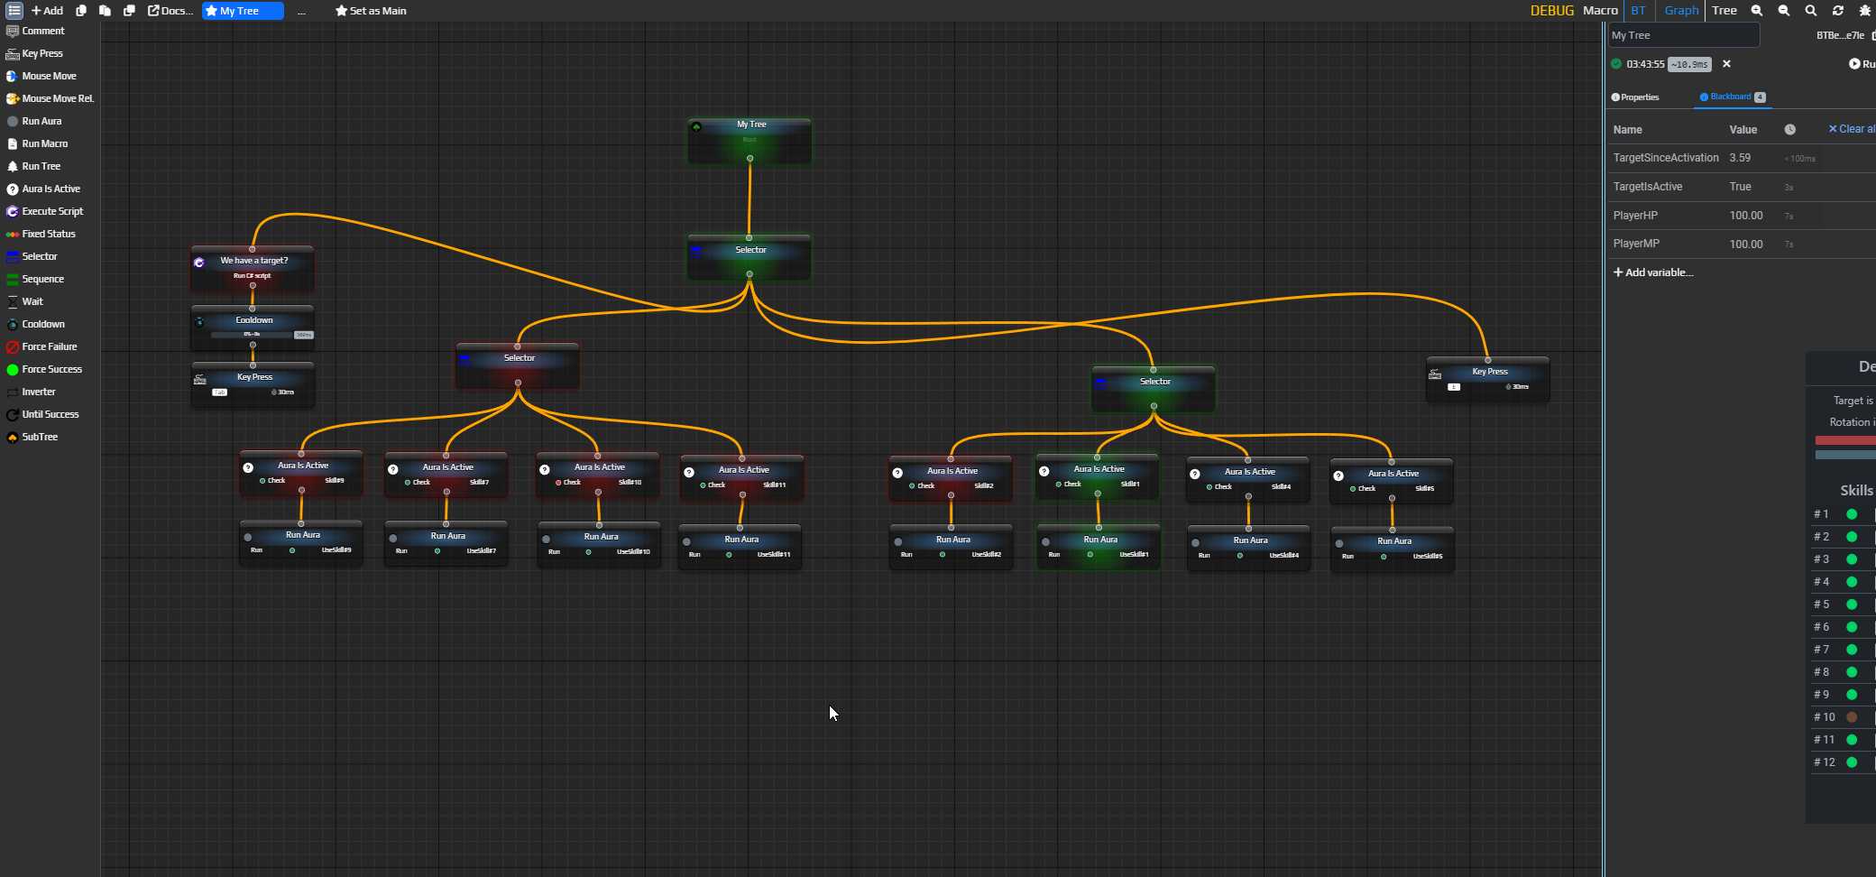Click the My Tree name input field
This screenshot has height=877, width=1876.
tap(1683, 35)
